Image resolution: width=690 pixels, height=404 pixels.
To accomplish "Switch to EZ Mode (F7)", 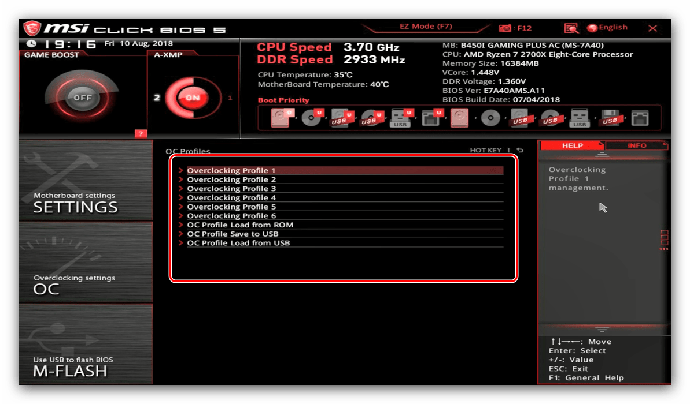I will 426,27.
